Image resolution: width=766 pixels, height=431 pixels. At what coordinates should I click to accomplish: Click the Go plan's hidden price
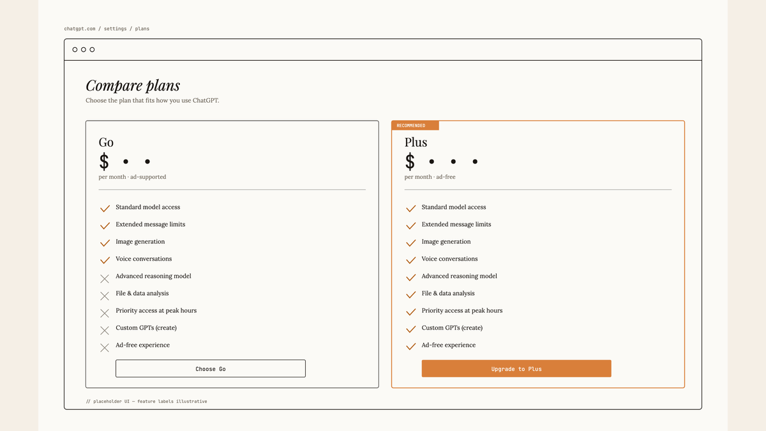click(124, 162)
